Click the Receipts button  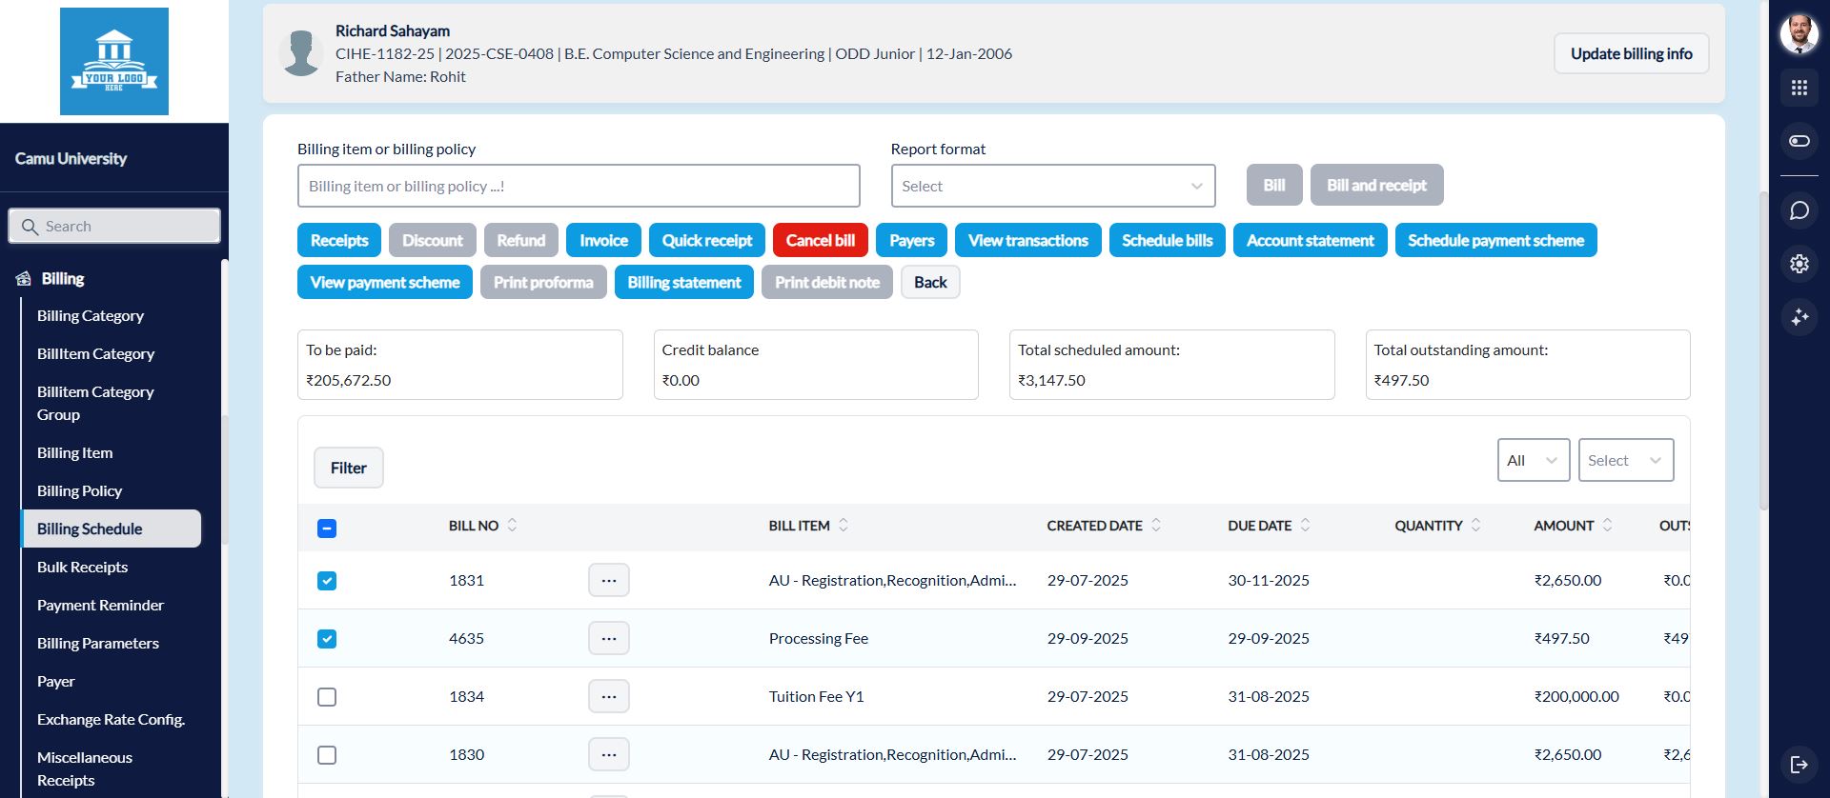339,240
